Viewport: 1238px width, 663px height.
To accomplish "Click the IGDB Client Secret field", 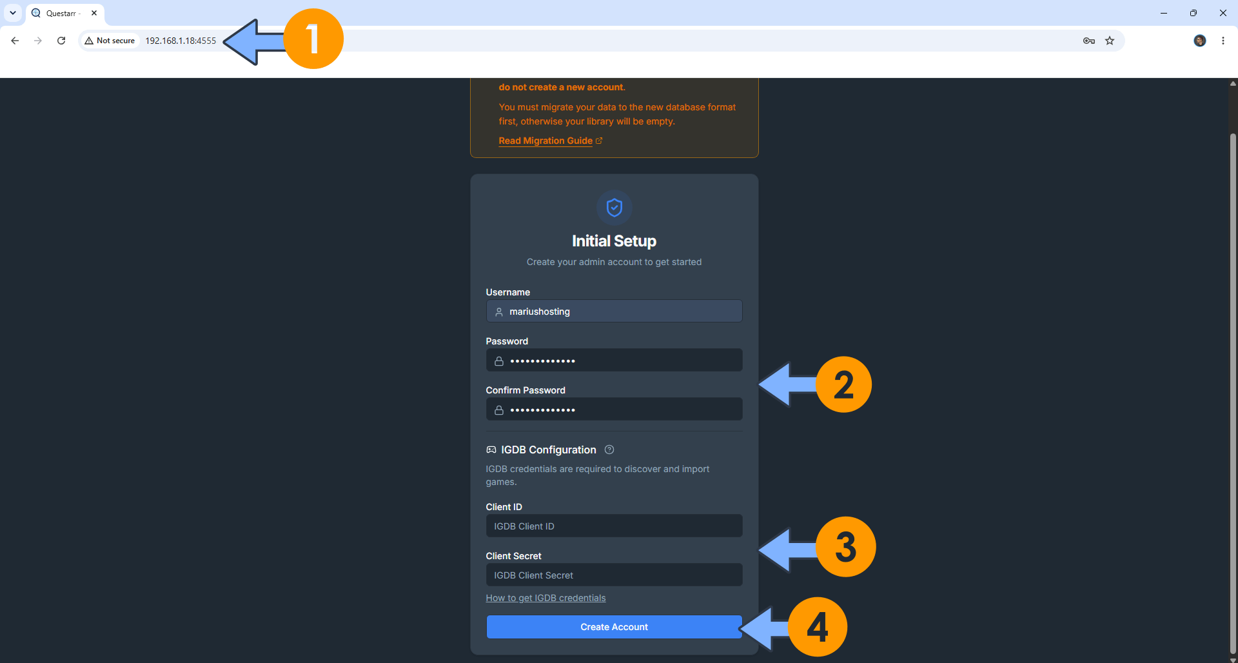I will (x=614, y=575).
